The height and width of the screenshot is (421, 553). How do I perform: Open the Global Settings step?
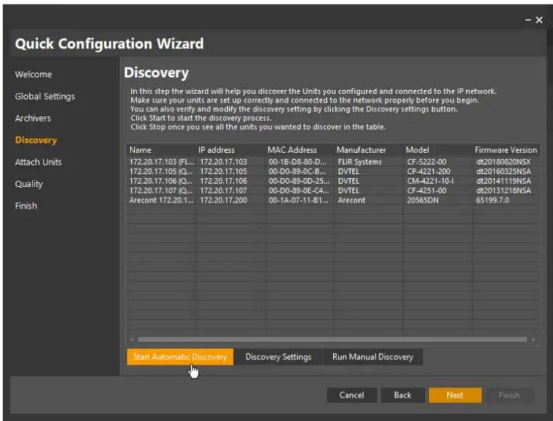45,97
